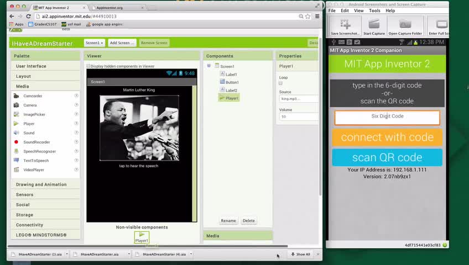Expand Drawing and Animation palette section

[46, 184]
